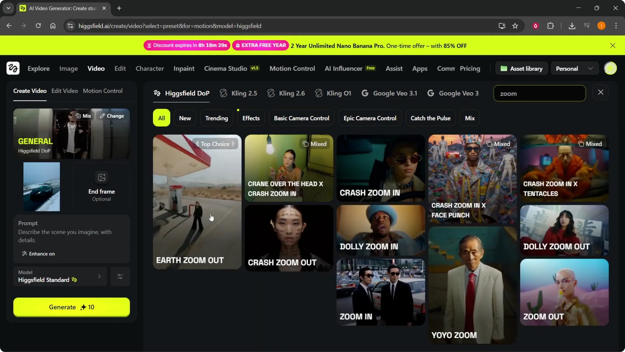The width and height of the screenshot is (625, 352).
Task: Toggle the Mix preset option
Action: (83, 116)
